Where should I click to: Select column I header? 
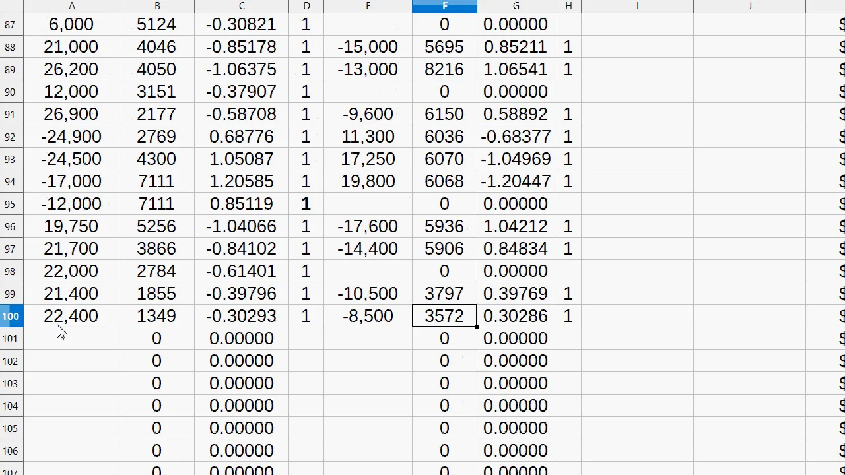[637, 6]
